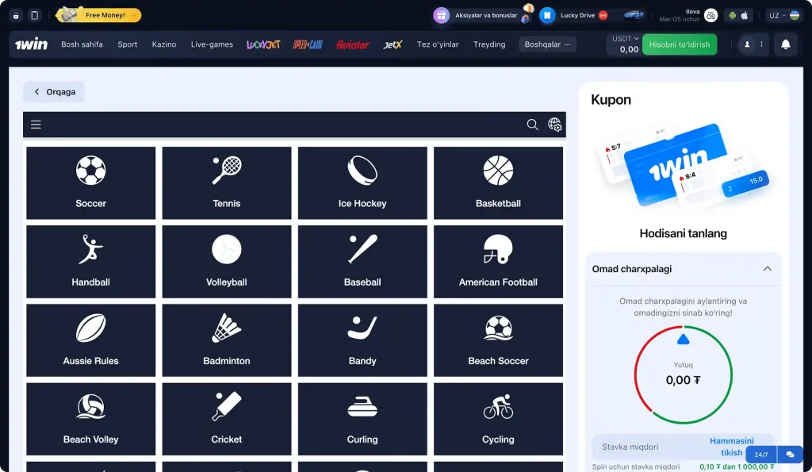
Task: Open the account three-dot menu
Action: point(761,44)
